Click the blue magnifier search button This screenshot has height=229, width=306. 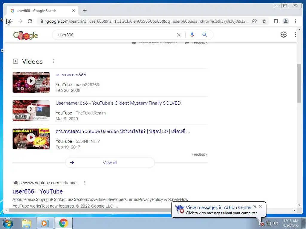tap(204, 35)
